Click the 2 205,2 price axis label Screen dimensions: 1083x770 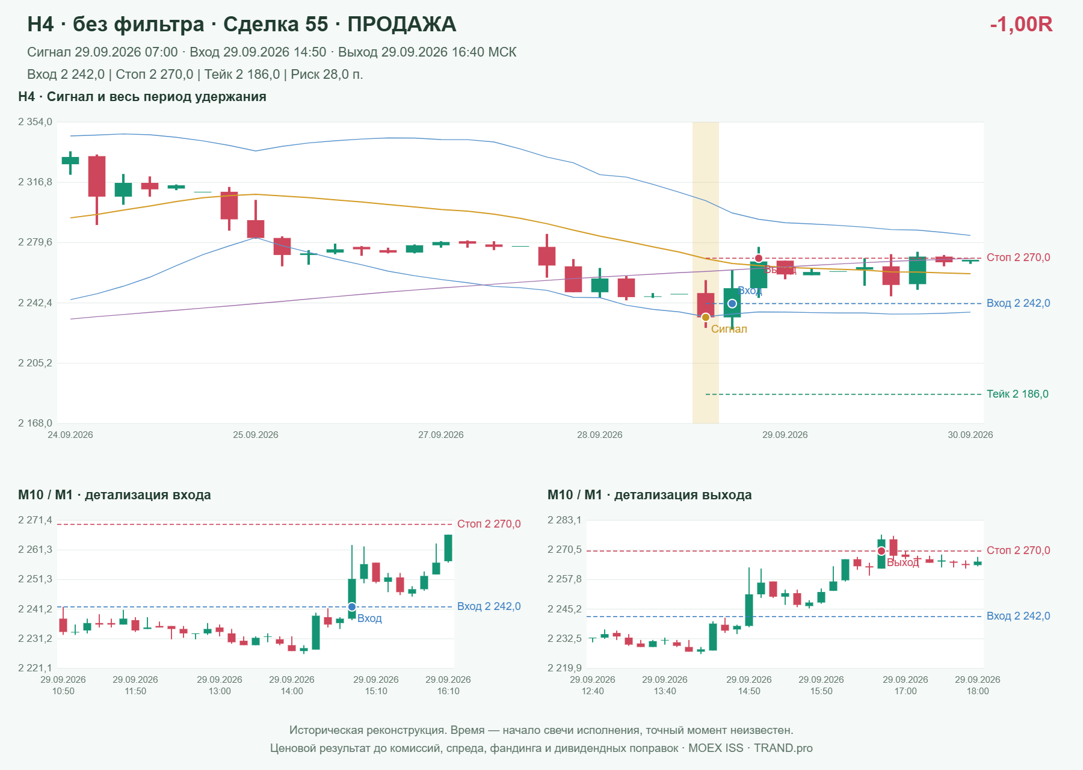(35, 363)
